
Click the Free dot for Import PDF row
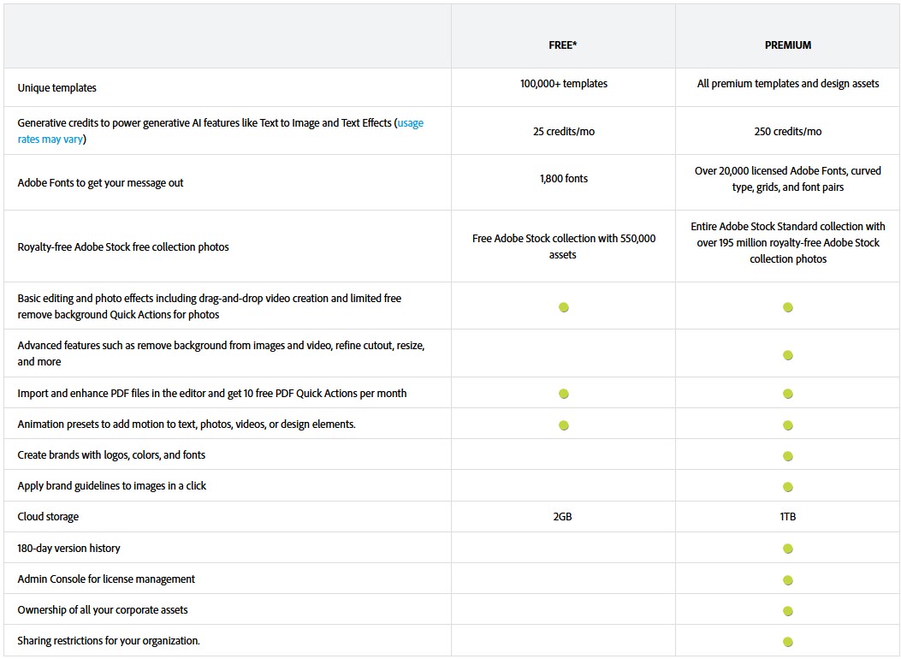pos(564,394)
